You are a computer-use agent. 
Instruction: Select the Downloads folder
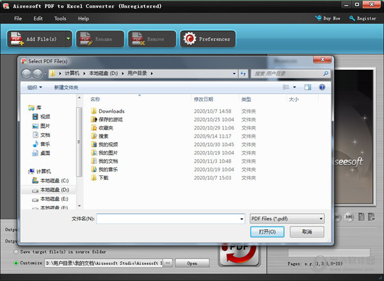(x=108, y=111)
